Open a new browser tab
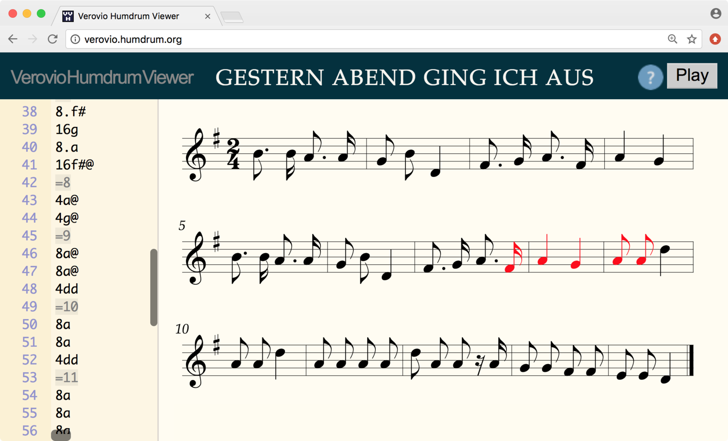 (232, 17)
